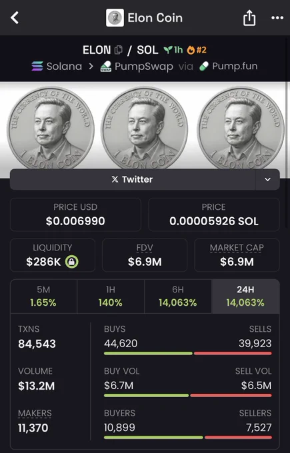
Task: Tap the Elon Coin avatar in header
Action: [115, 17]
